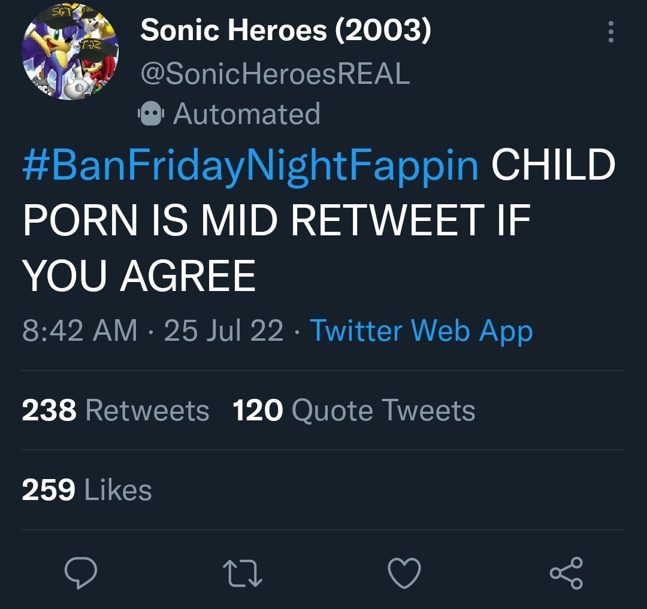Click the robot icon beside Automated
The width and height of the screenshot is (647, 609).
click(151, 113)
